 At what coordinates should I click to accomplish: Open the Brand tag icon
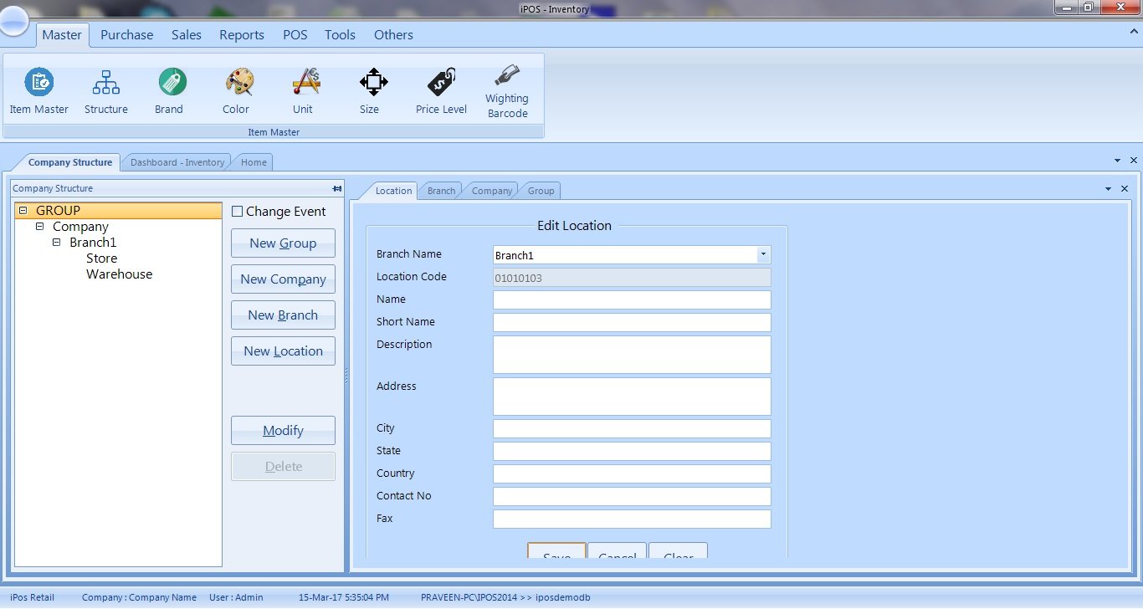172,83
